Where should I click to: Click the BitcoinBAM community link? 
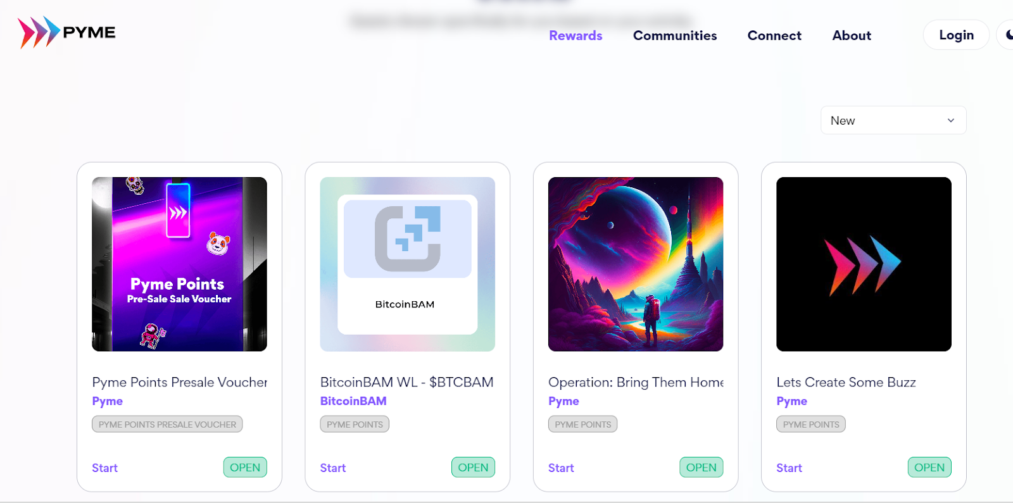353,401
